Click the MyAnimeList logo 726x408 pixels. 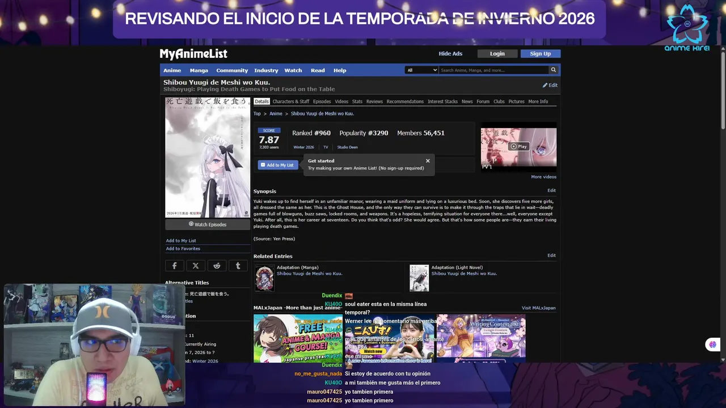[193, 54]
